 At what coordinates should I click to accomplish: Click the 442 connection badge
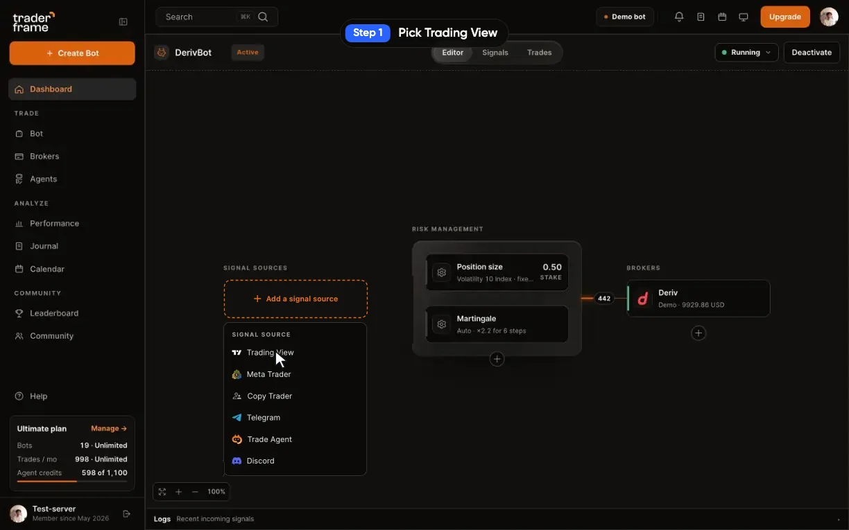tap(604, 299)
